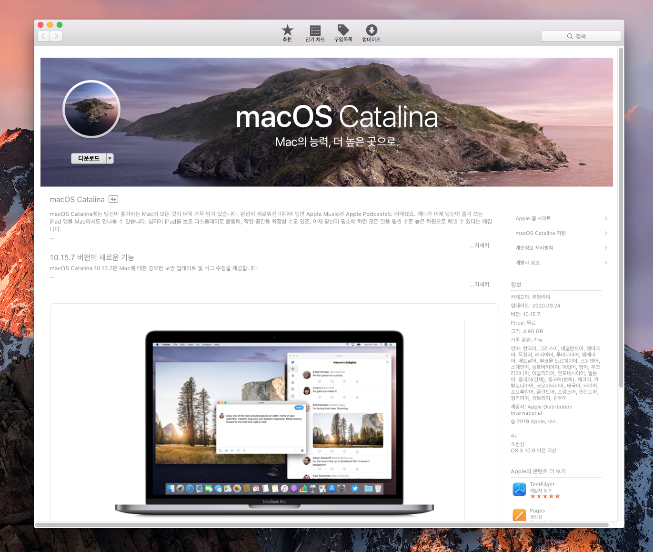
Task: Click the 다운로드 button
Action: 89,158
